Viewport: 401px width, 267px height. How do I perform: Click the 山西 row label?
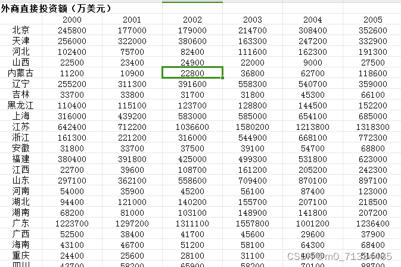[x=21, y=63]
